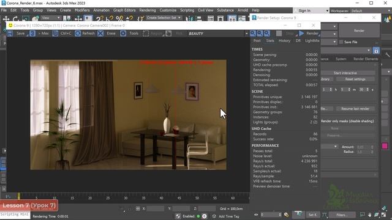This screenshot has height=220, width=392.
Task: Open the Render Elements tab in Render Setup
Action: pyautogui.click(x=366, y=59)
